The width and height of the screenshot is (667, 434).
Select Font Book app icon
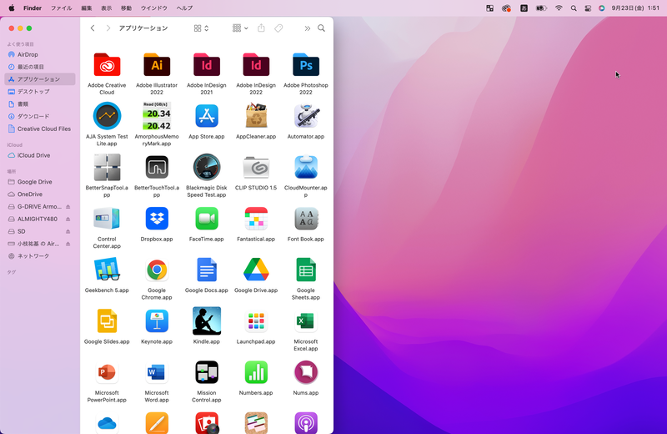(305, 219)
